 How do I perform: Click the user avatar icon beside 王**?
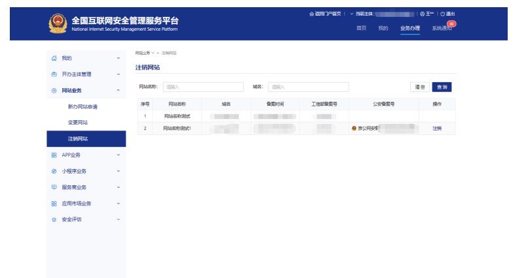[422, 14]
